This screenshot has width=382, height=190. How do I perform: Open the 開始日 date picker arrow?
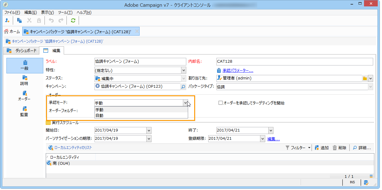149,130
